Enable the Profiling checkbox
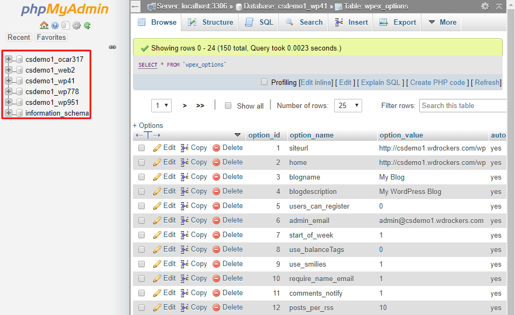 coord(264,82)
